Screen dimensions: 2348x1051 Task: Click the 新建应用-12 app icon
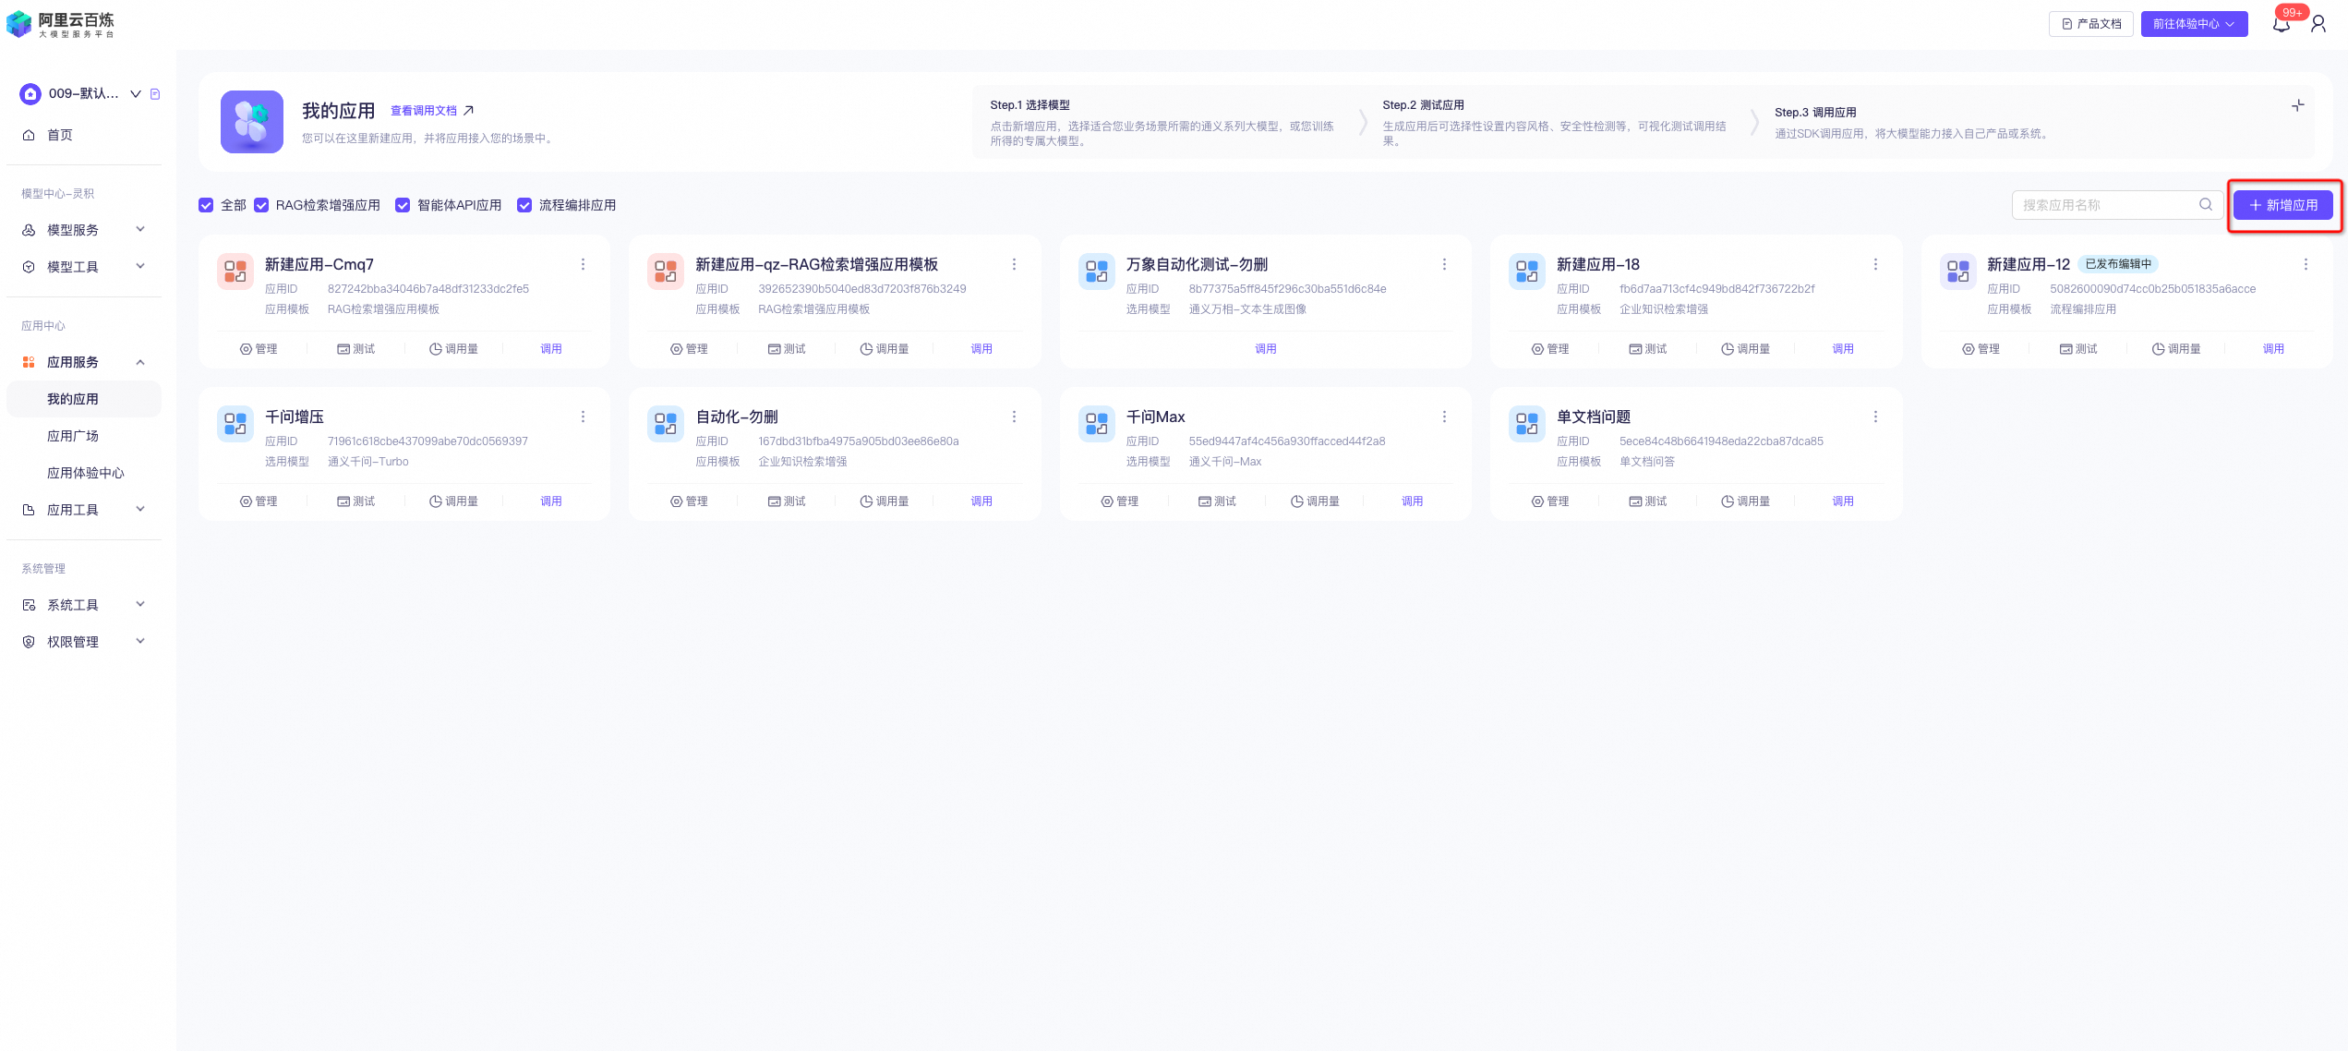(1957, 272)
